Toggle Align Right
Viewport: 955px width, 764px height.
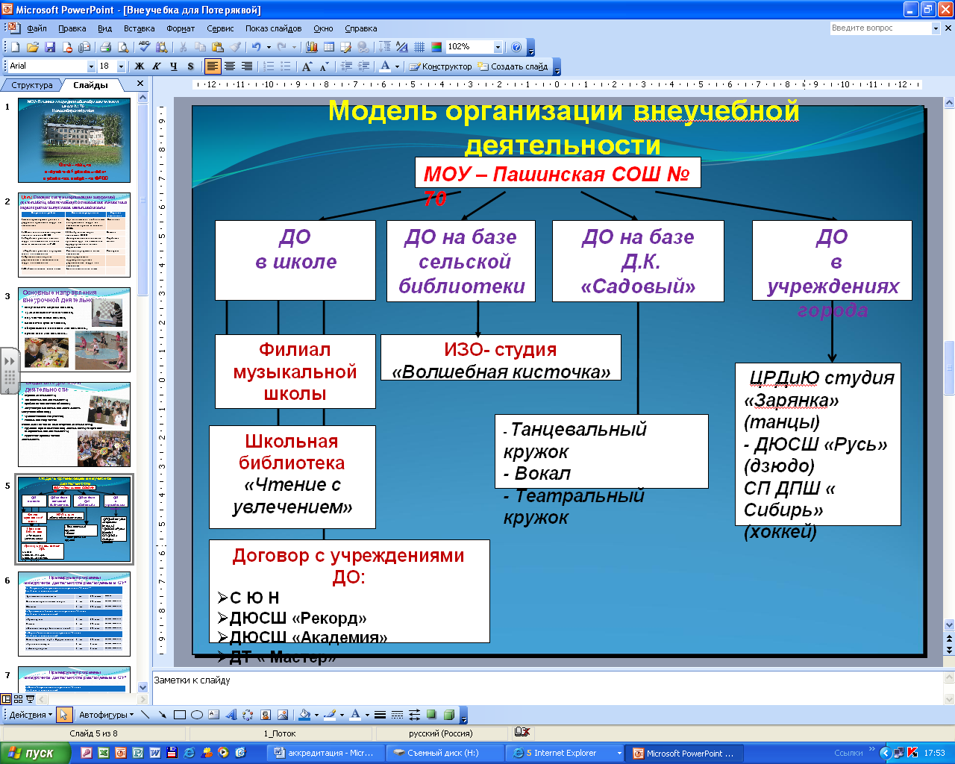247,66
